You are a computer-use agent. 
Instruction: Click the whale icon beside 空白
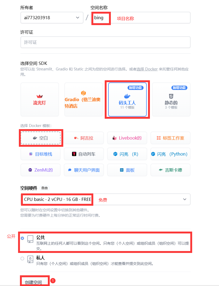pos(35,138)
